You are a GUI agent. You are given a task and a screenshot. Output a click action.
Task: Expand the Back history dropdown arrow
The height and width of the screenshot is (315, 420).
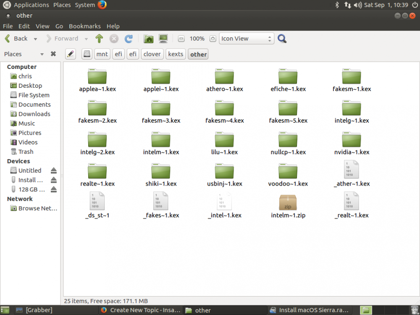tap(35, 39)
